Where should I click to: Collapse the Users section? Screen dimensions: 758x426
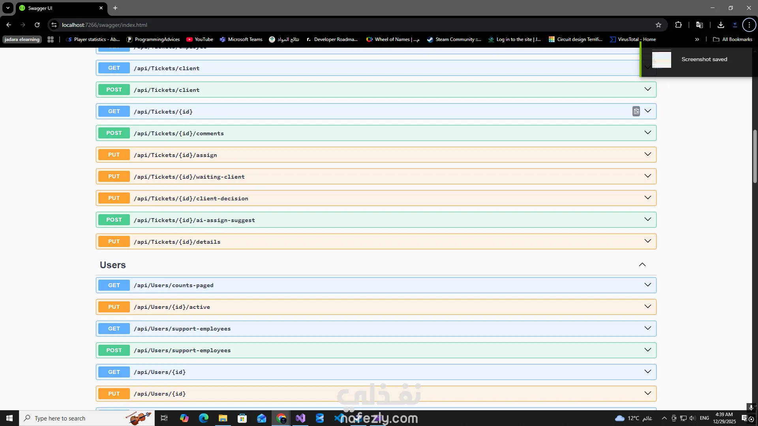(642, 265)
